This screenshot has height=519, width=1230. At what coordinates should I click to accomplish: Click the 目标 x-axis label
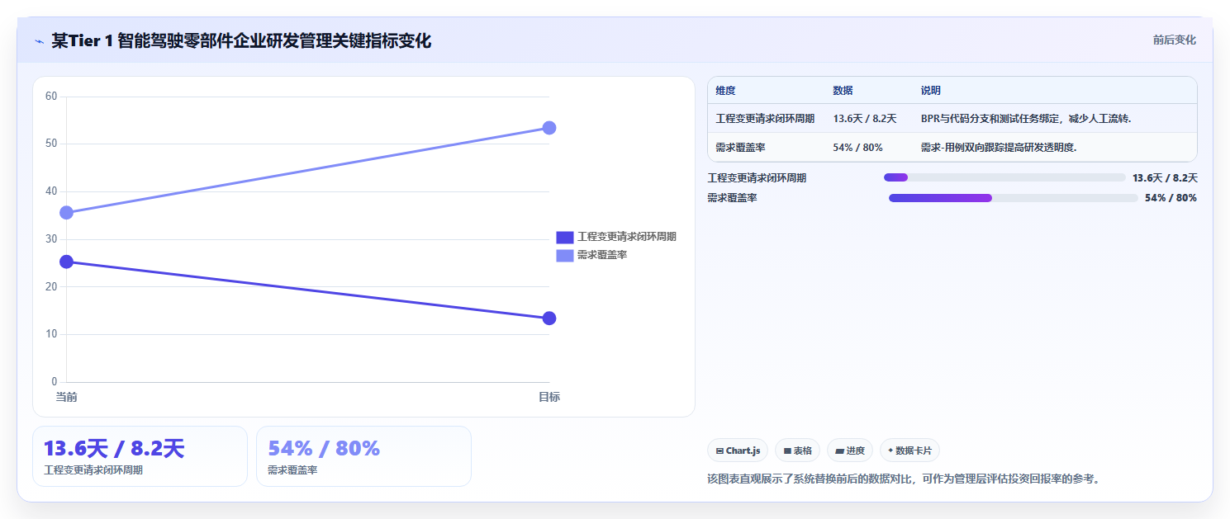[549, 398]
